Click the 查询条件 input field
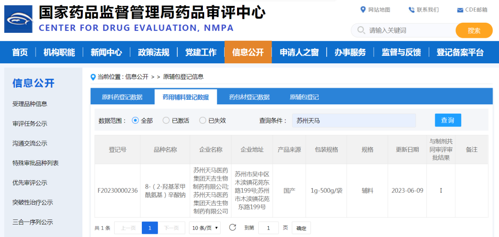The width and height of the screenshot is (499, 237). [354, 121]
